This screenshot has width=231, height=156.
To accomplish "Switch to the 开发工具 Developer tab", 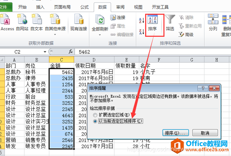I will [x=160, y=7].
